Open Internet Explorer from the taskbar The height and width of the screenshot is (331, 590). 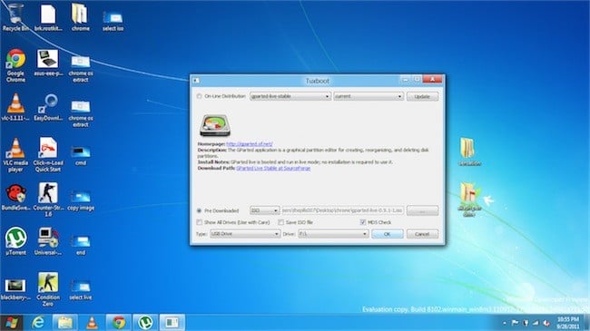point(38,322)
